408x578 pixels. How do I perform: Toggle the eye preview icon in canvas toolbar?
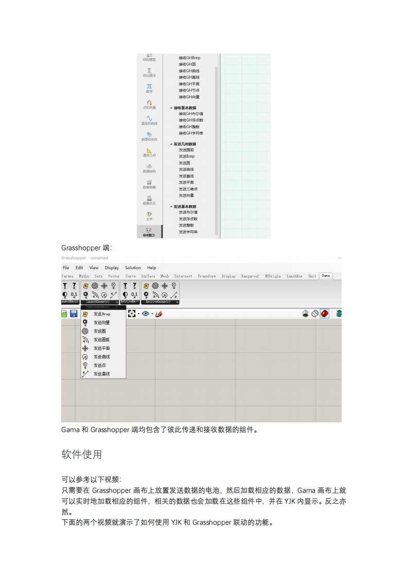pos(146,313)
